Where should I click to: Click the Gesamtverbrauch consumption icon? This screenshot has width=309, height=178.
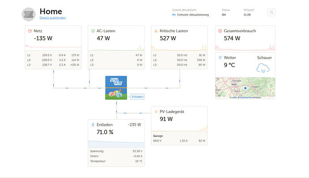coord(220,31)
